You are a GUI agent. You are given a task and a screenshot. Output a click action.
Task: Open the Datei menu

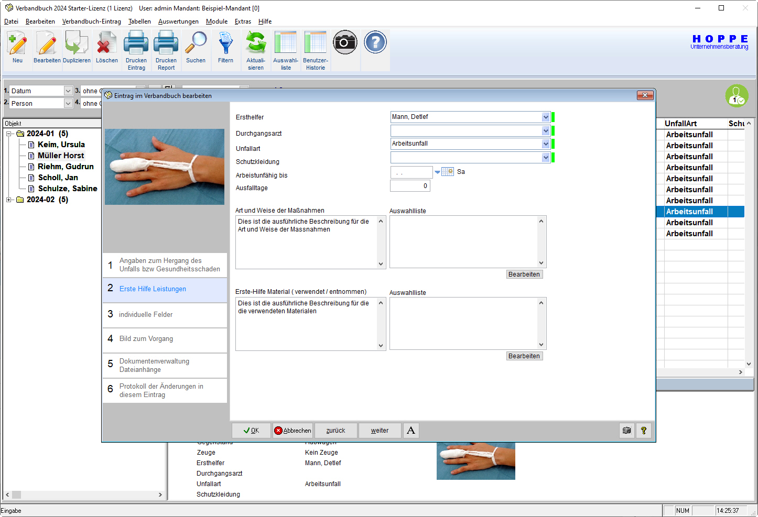click(x=11, y=21)
